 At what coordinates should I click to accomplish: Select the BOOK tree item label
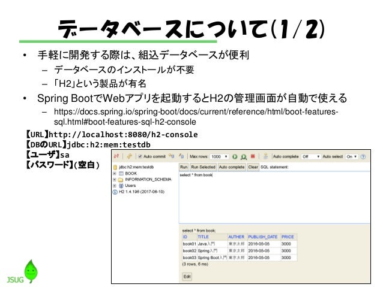131,173
